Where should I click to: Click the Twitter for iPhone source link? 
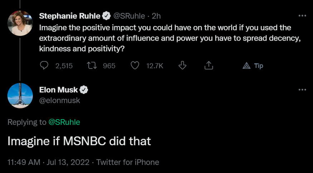[128, 162]
